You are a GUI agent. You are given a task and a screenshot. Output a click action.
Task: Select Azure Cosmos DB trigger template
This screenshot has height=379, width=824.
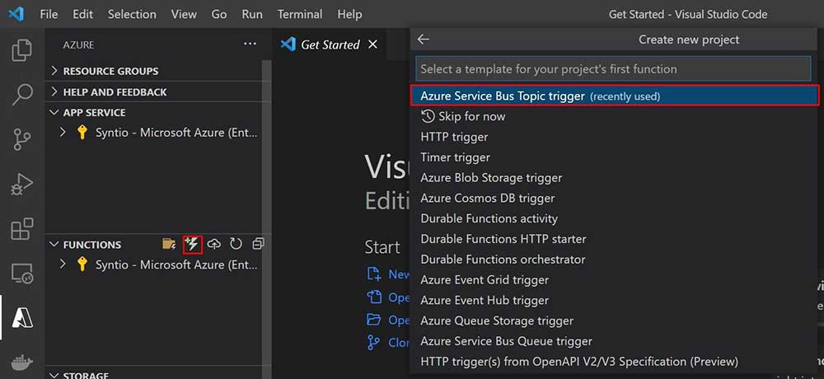(615, 199)
